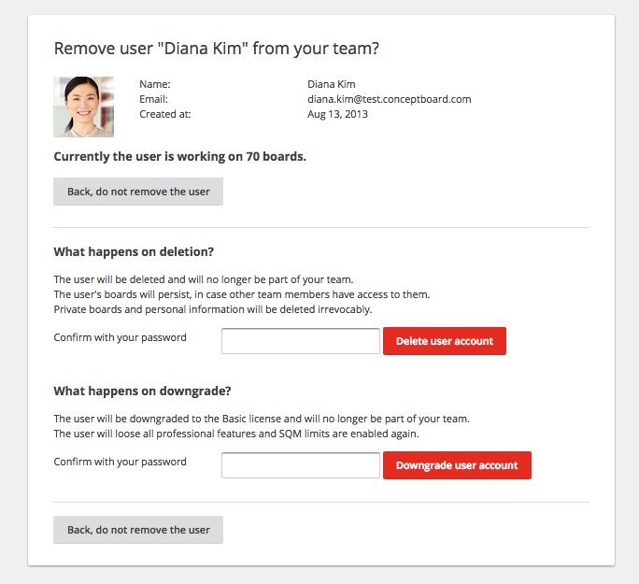
Task: Click Diana Kim's profile photo
Action: pyautogui.click(x=83, y=107)
